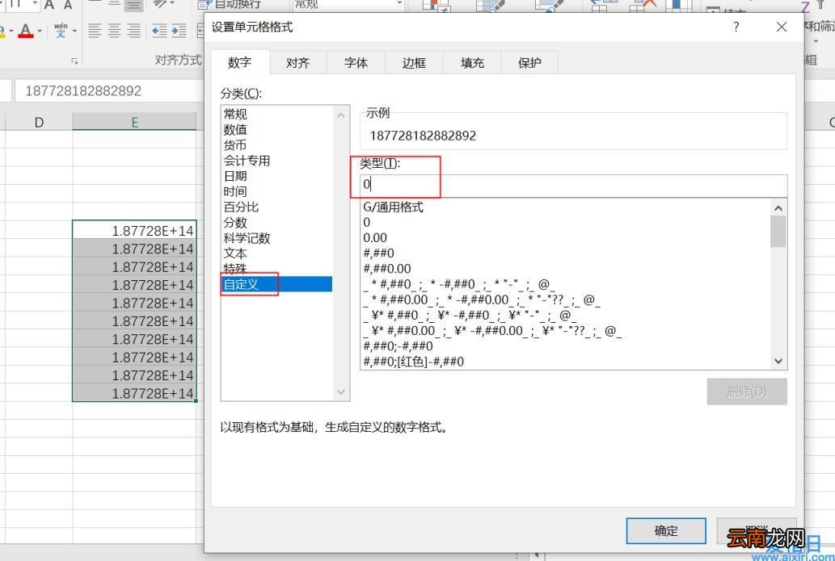Choose the #,##0 format in type list
The width and height of the screenshot is (835, 561).
pyautogui.click(x=378, y=253)
